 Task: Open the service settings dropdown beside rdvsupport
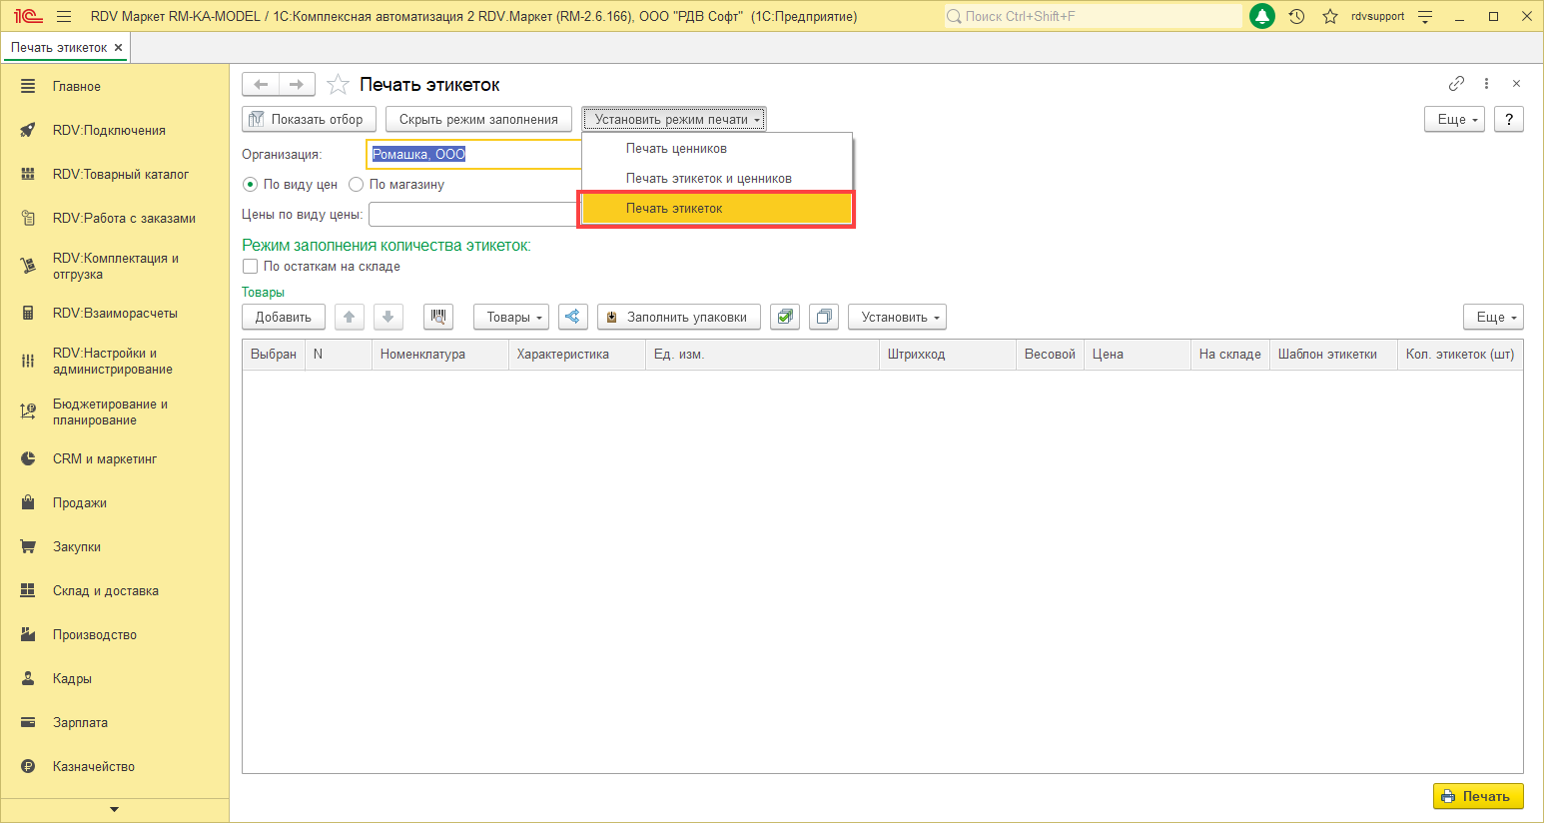pyautogui.click(x=1425, y=16)
